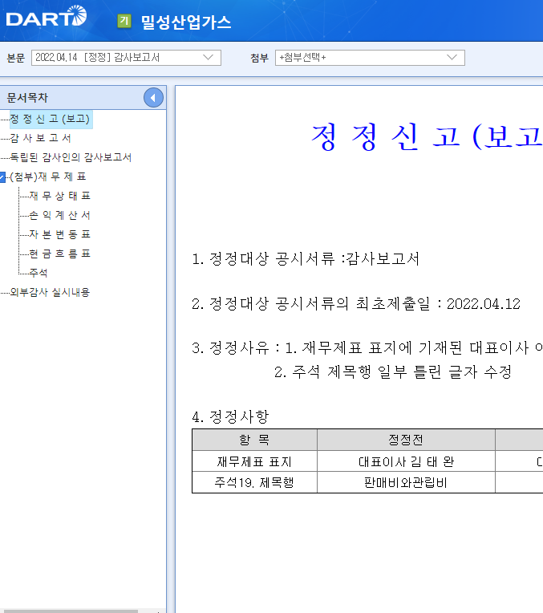543x613 pixels.
Task: Open 외부감사 실시내용 tree item
Action: coord(50,292)
